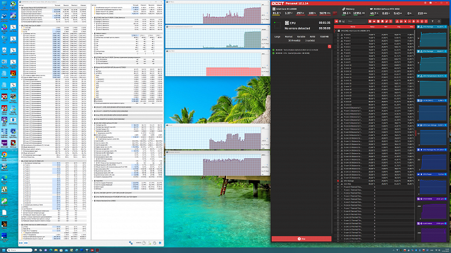The width and height of the screenshot is (451, 253).
Task: Open the OCCT graph view toolbar icon
Action: pos(343,21)
